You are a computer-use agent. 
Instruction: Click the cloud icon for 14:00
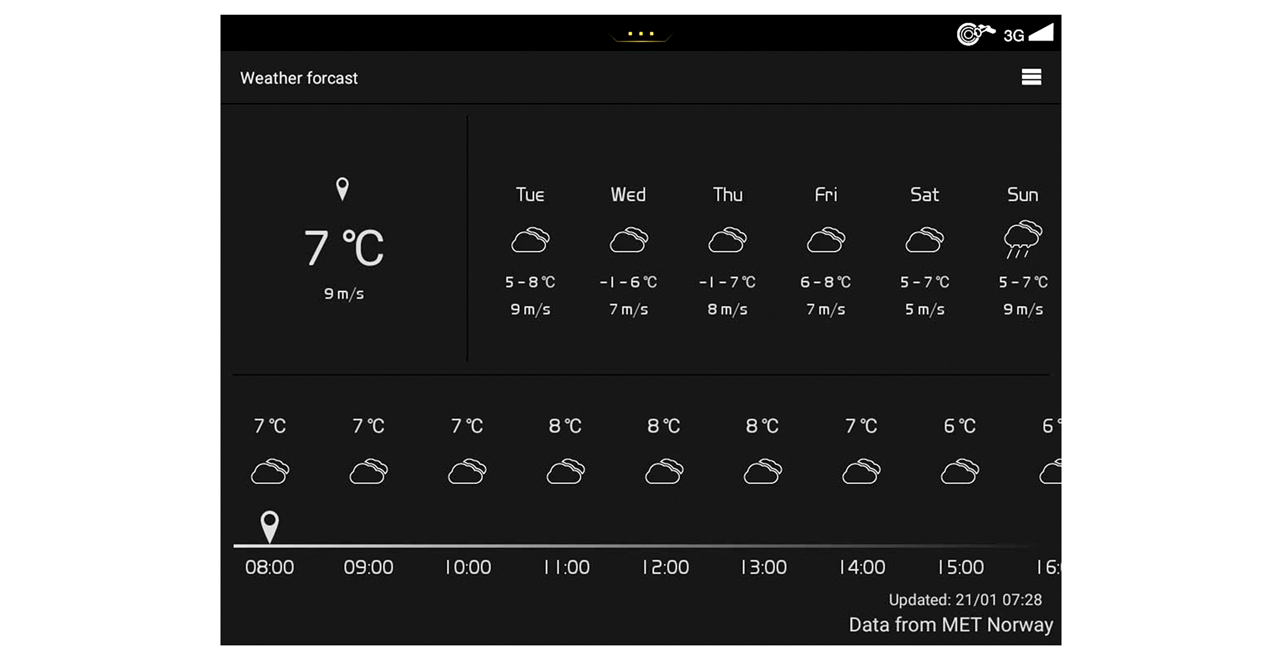[861, 471]
